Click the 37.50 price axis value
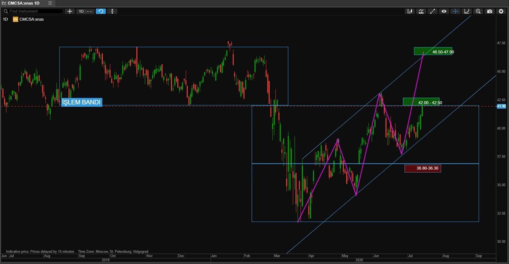509x264 pixels. tap(501, 157)
